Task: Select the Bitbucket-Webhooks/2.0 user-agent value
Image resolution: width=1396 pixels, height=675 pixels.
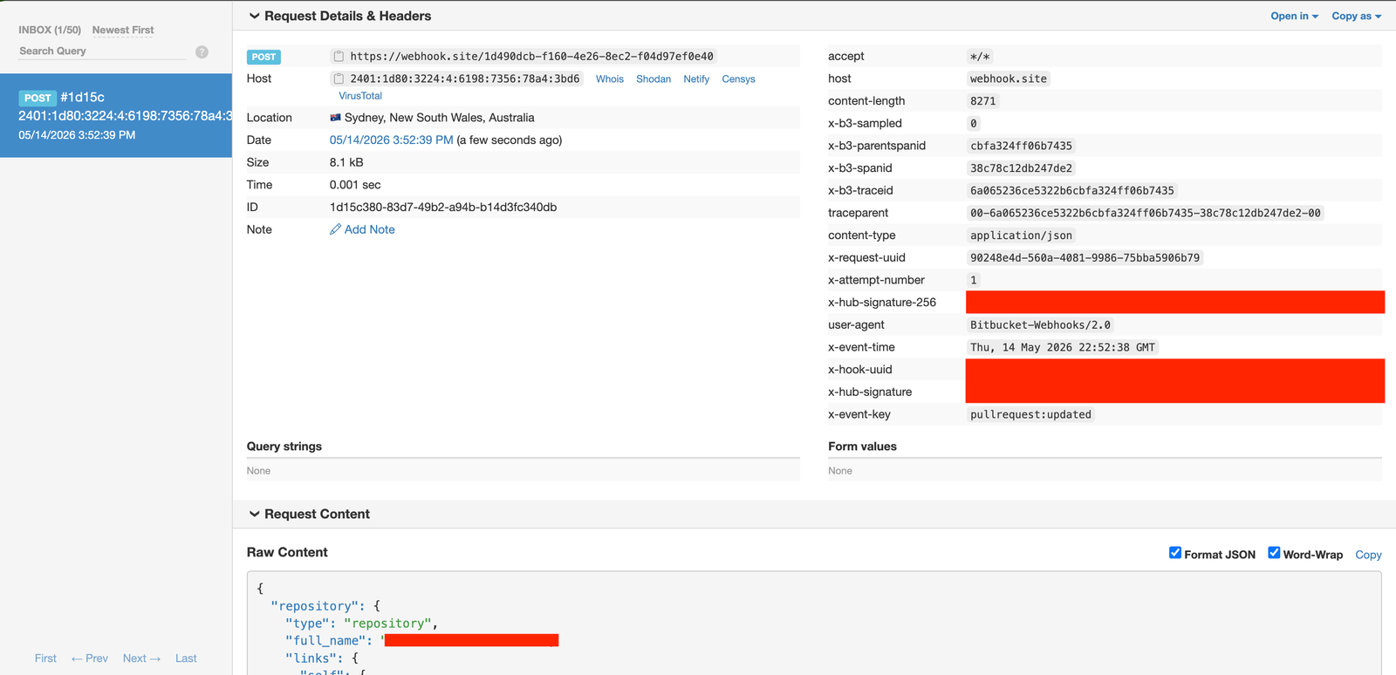Action: [x=1041, y=324]
